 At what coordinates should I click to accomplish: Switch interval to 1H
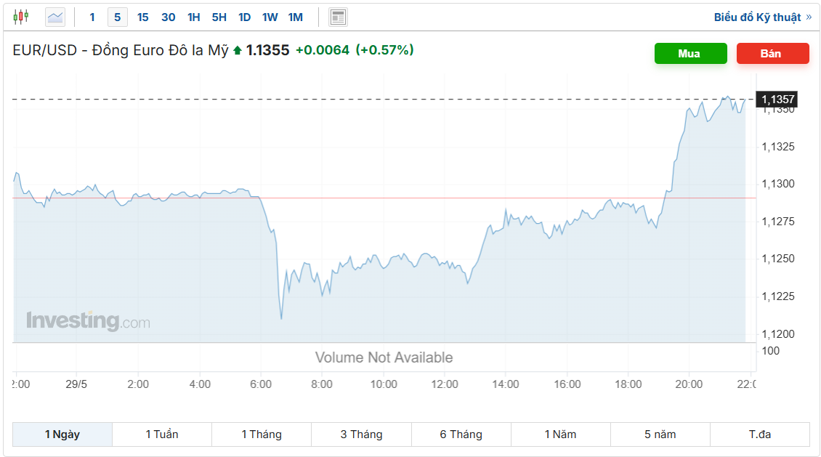(194, 17)
